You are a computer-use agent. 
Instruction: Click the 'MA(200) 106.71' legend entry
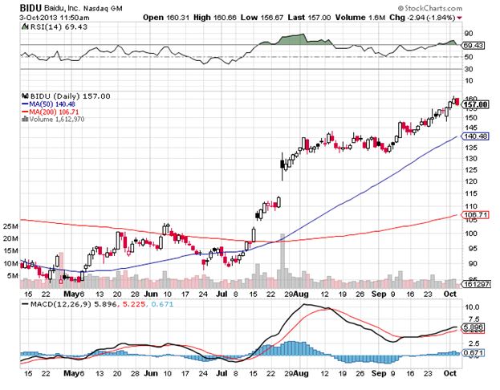(x=54, y=112)
